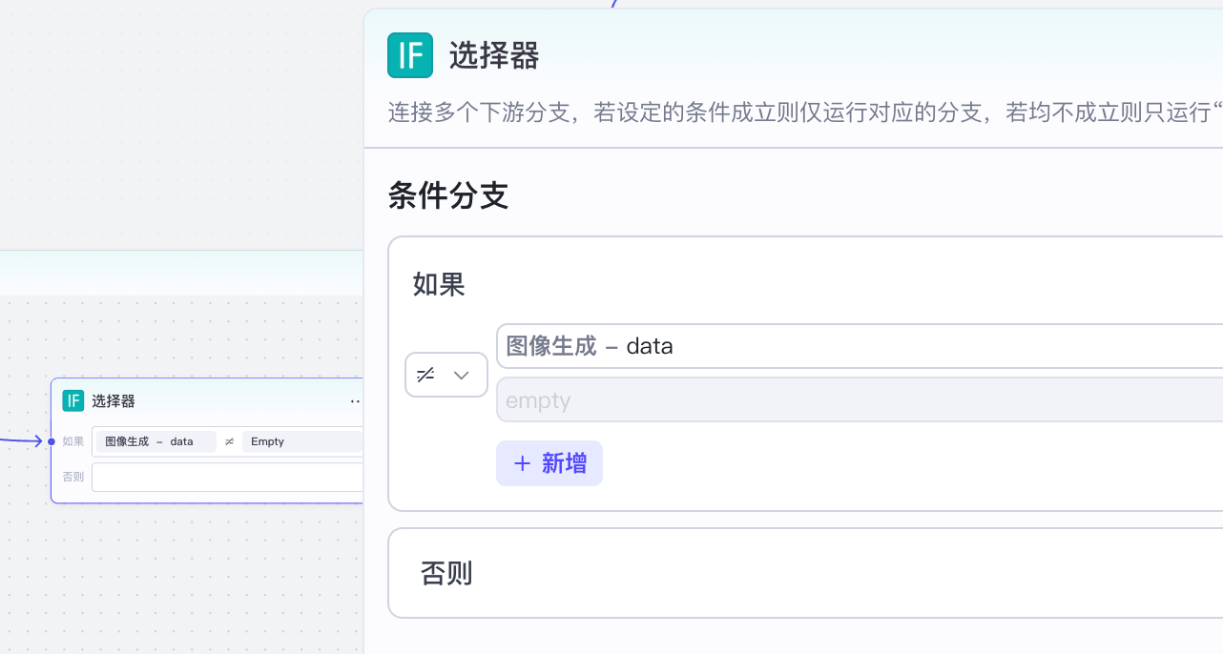Click the panel description text below the title
1223x654 pixels.
point(801,112)
